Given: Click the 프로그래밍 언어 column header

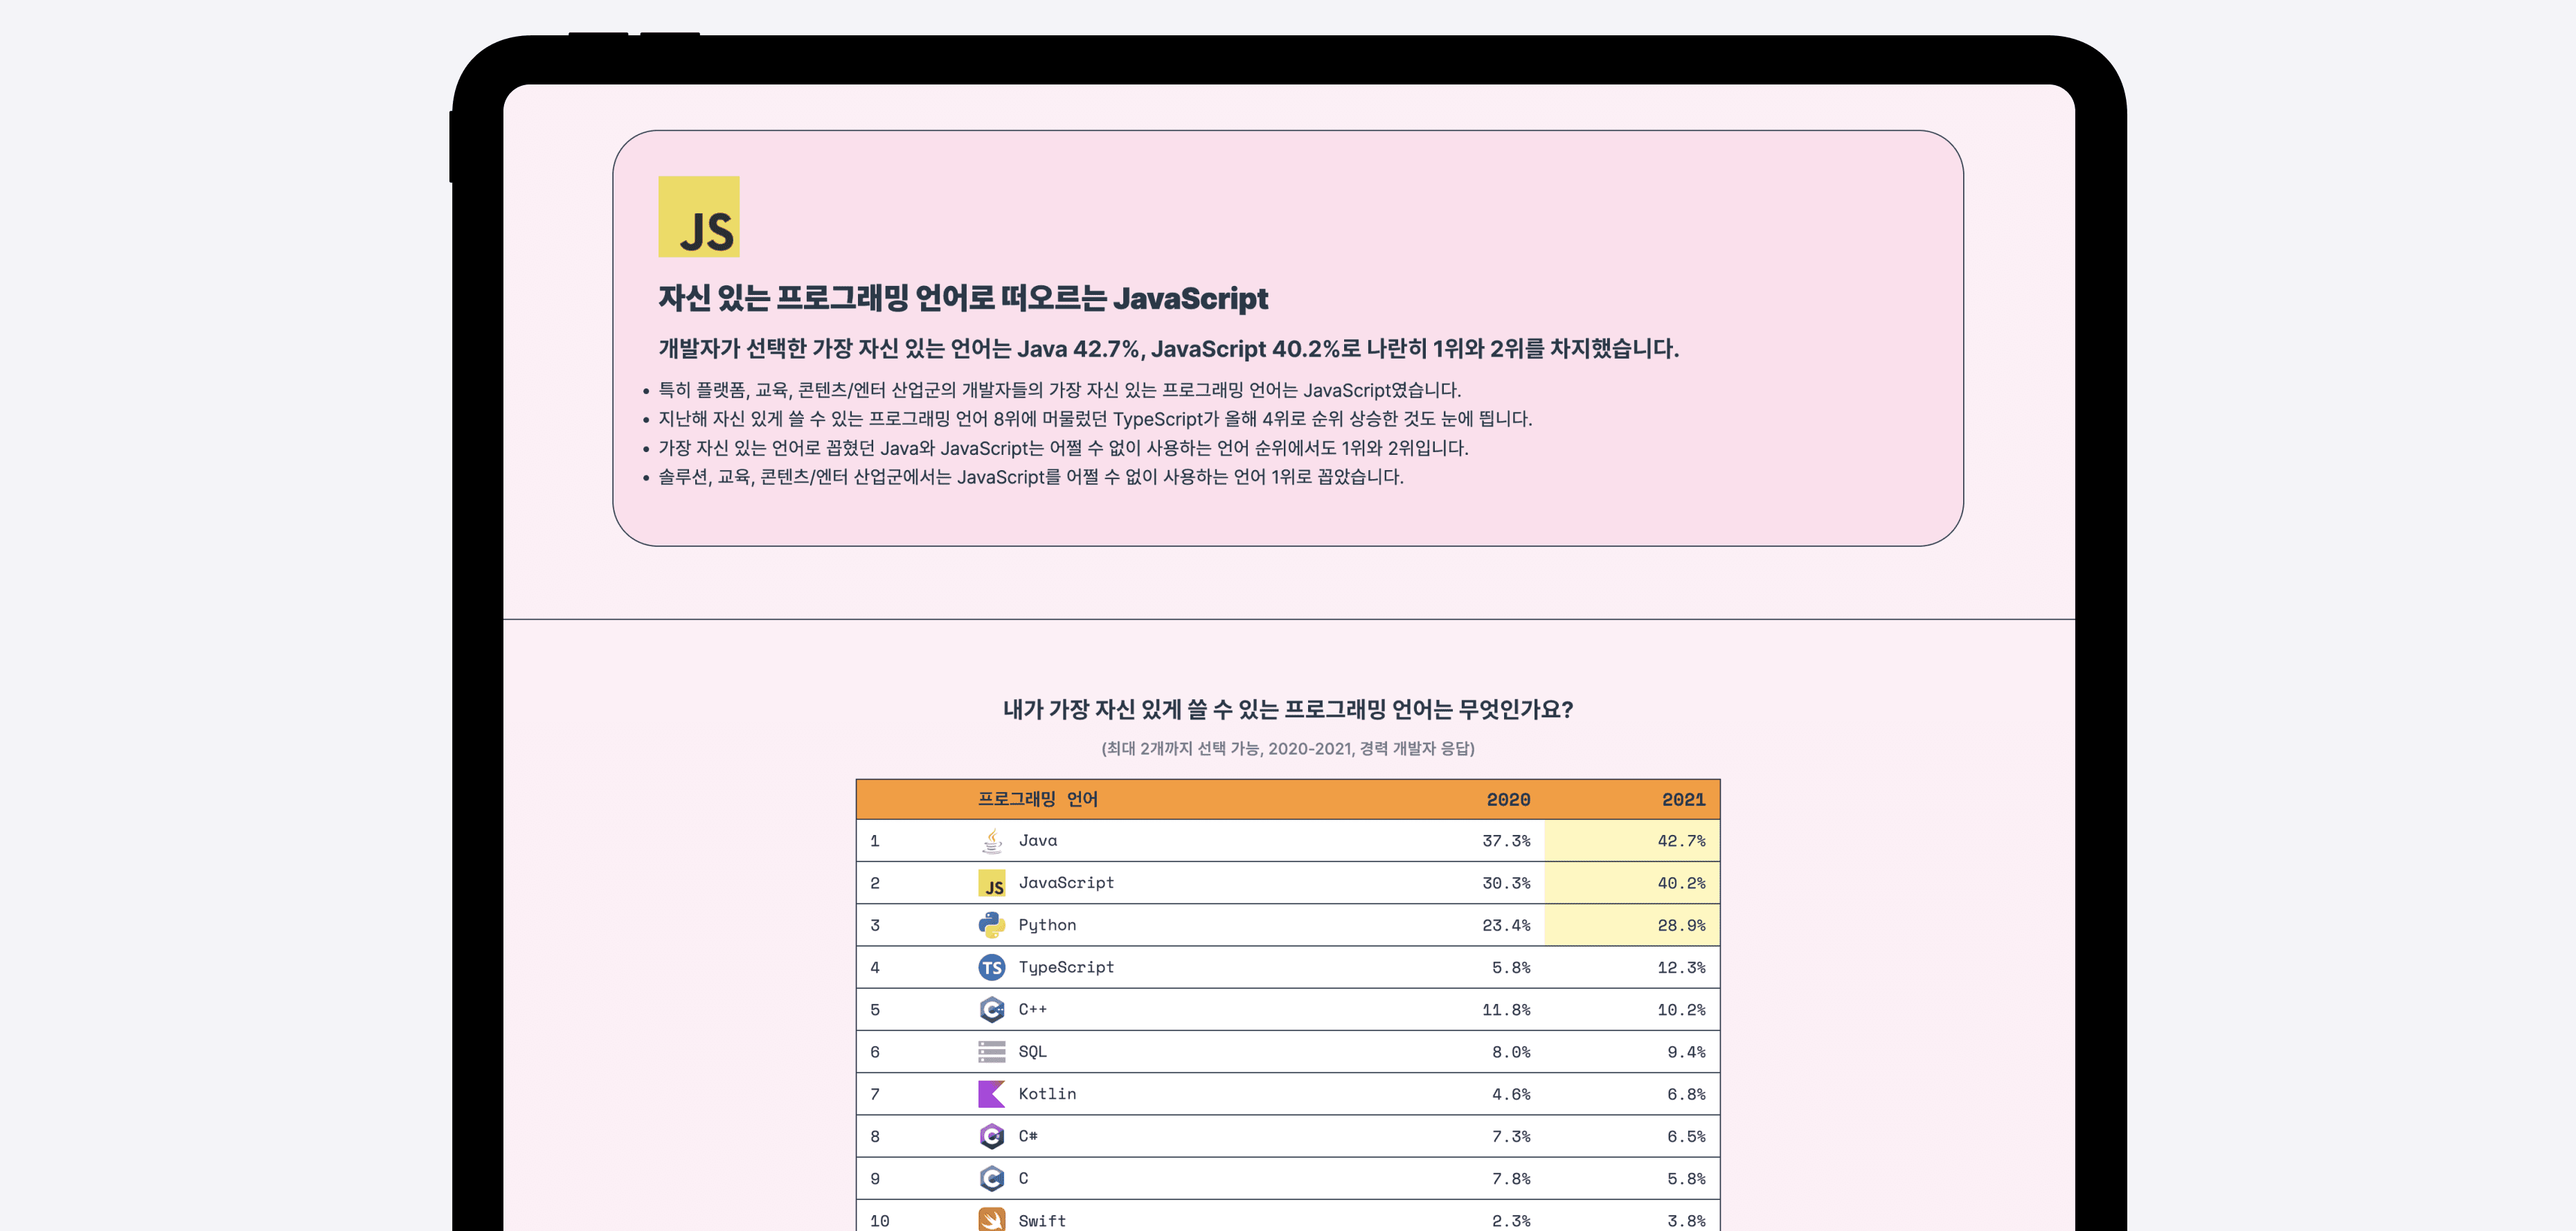Looking at the screenshot, I should (1037, 799).
